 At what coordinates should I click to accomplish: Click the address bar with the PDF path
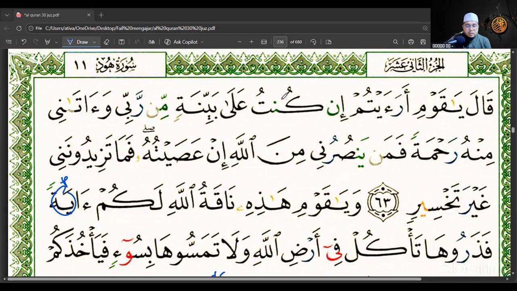click(x=227, y=28)
